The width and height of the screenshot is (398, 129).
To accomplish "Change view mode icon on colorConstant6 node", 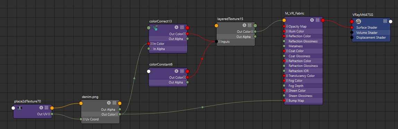I will [x=182, y=71].
